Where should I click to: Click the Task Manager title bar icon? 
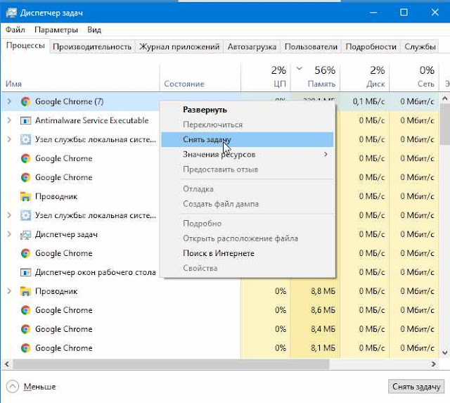pyautogui.click(x=11, y=13)
